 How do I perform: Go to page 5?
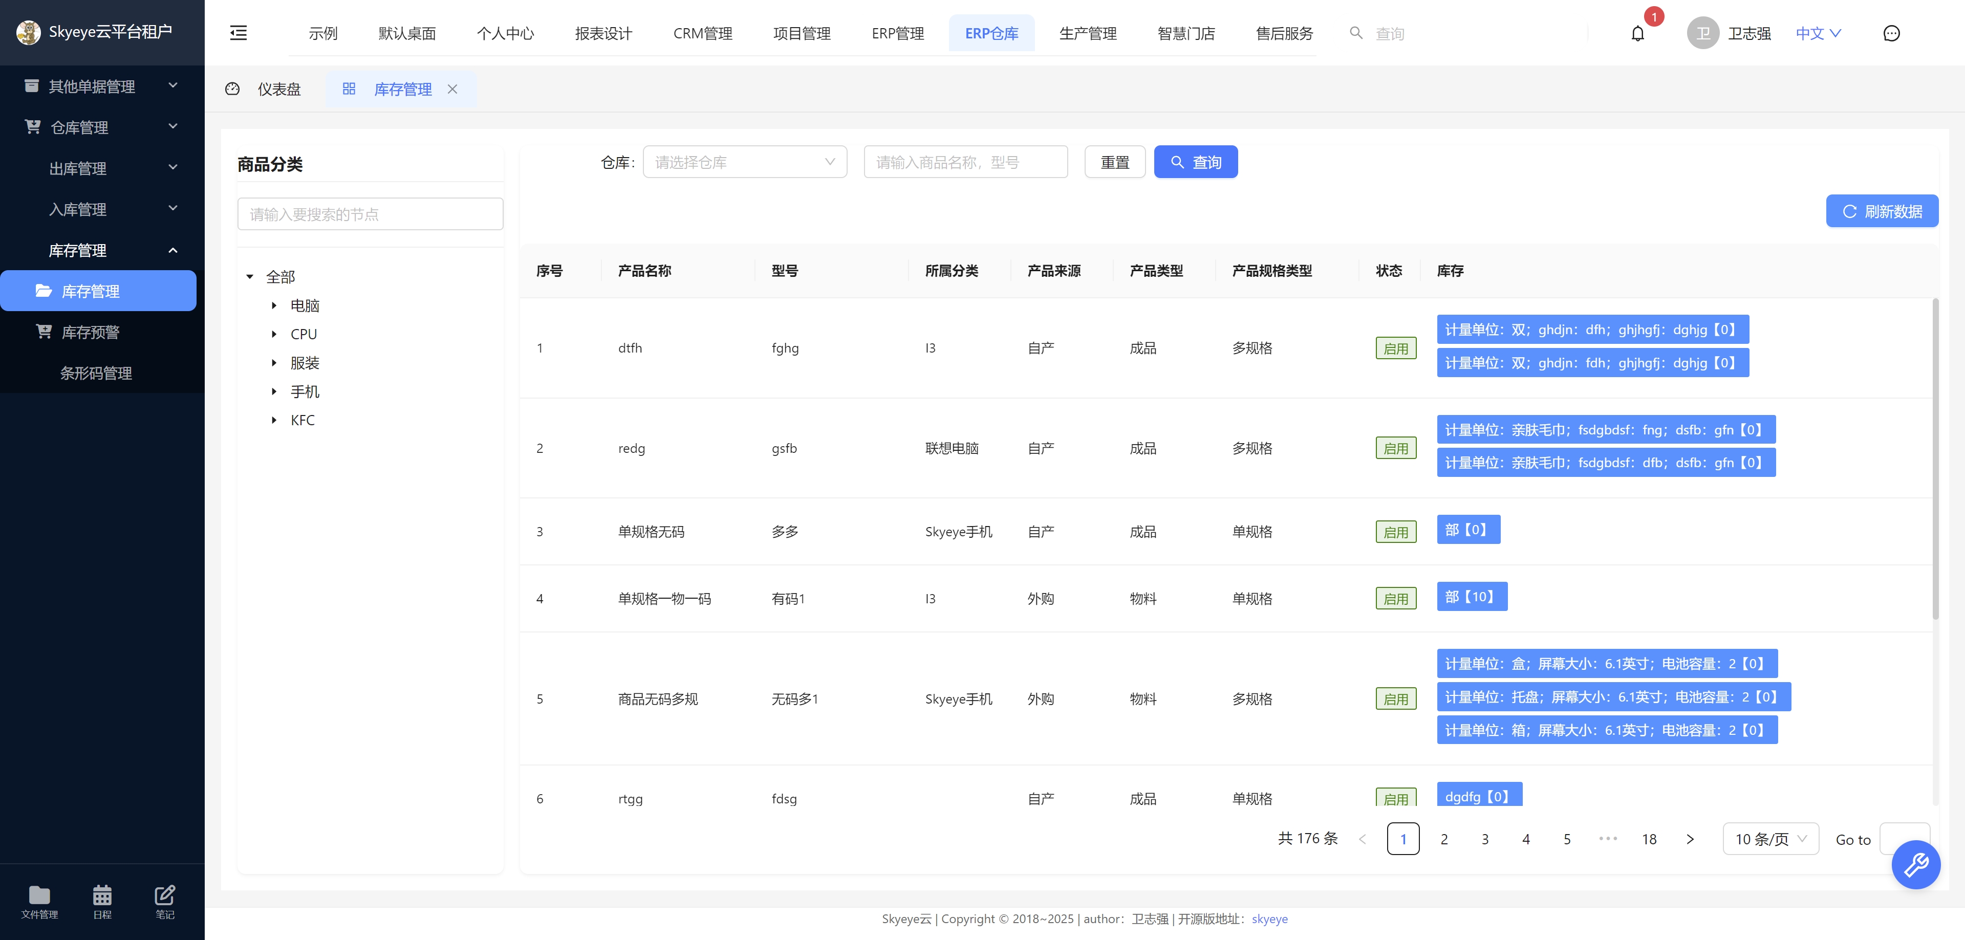1567,839
